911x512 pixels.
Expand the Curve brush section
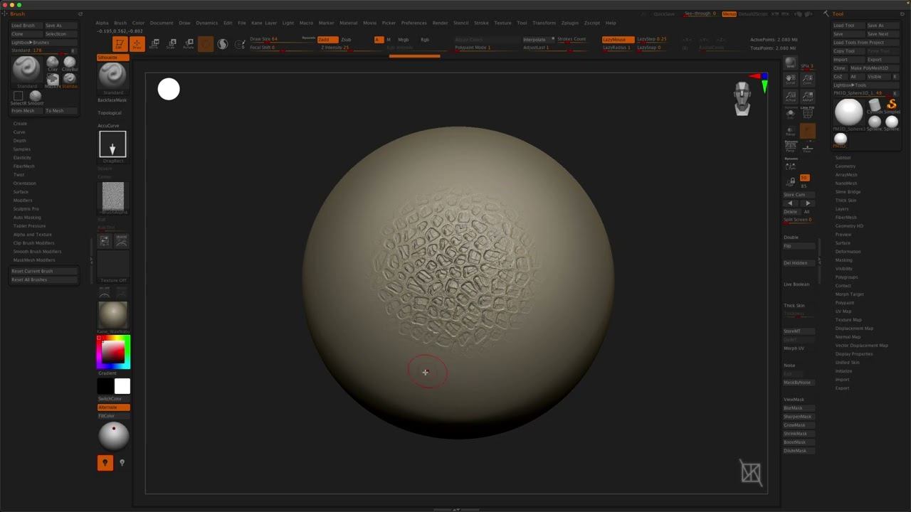tap(19, 132)
